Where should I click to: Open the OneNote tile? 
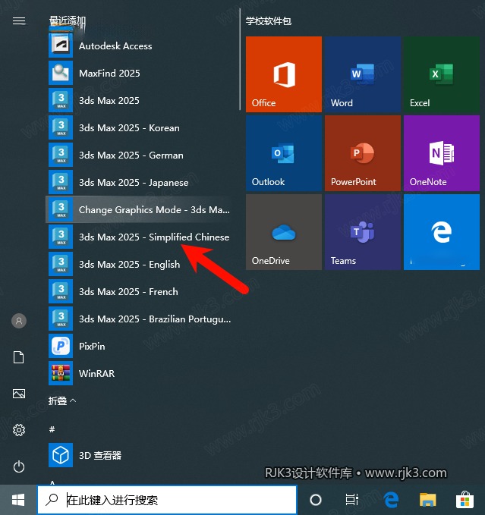coord(441,153)
